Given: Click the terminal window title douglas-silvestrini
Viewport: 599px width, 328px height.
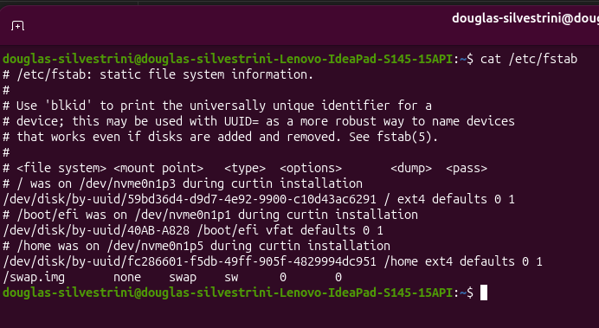Looking at the screenshot, I should coord(525,18).
